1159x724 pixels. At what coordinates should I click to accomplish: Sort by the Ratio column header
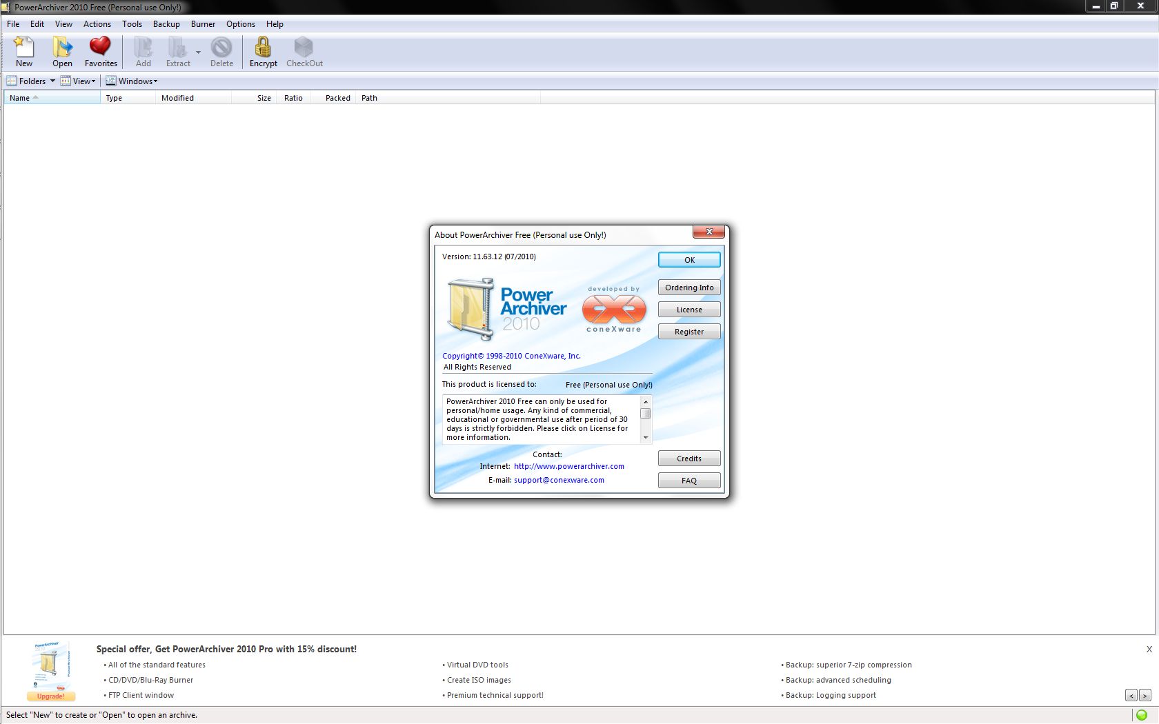pos(293,98)
